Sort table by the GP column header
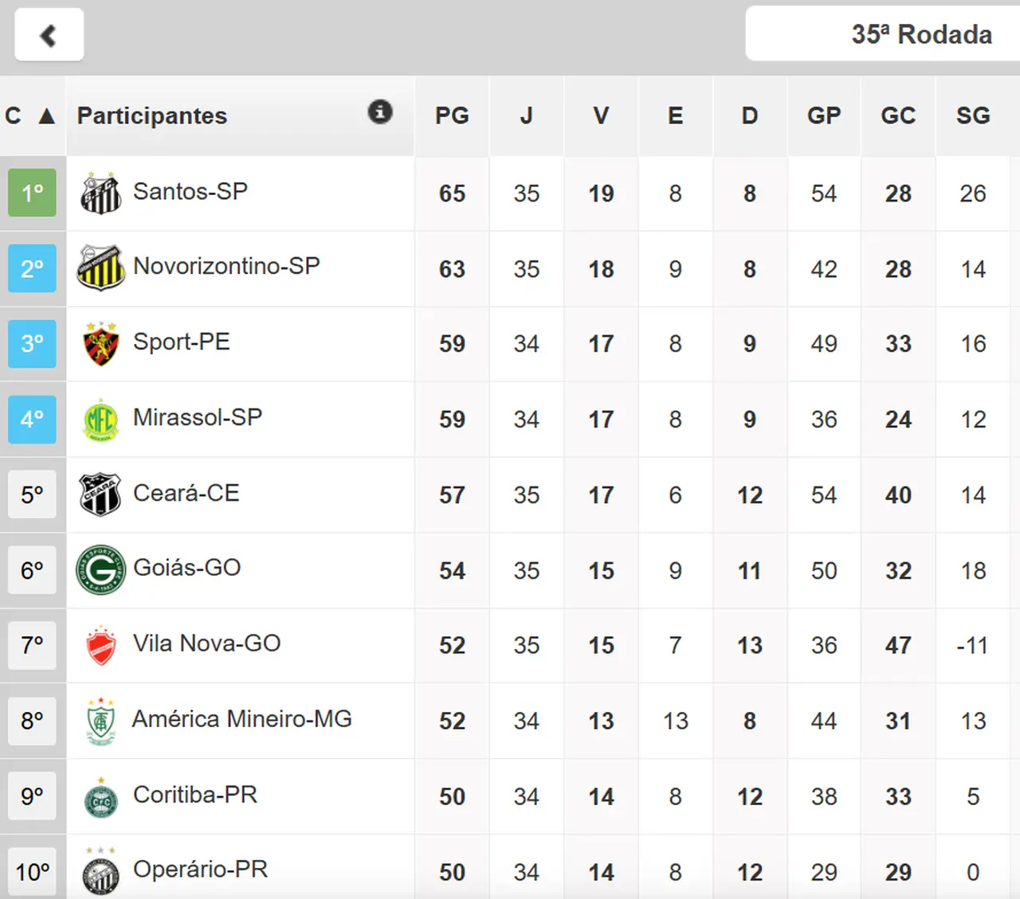The image size is (1020, 899). [824, 116]
